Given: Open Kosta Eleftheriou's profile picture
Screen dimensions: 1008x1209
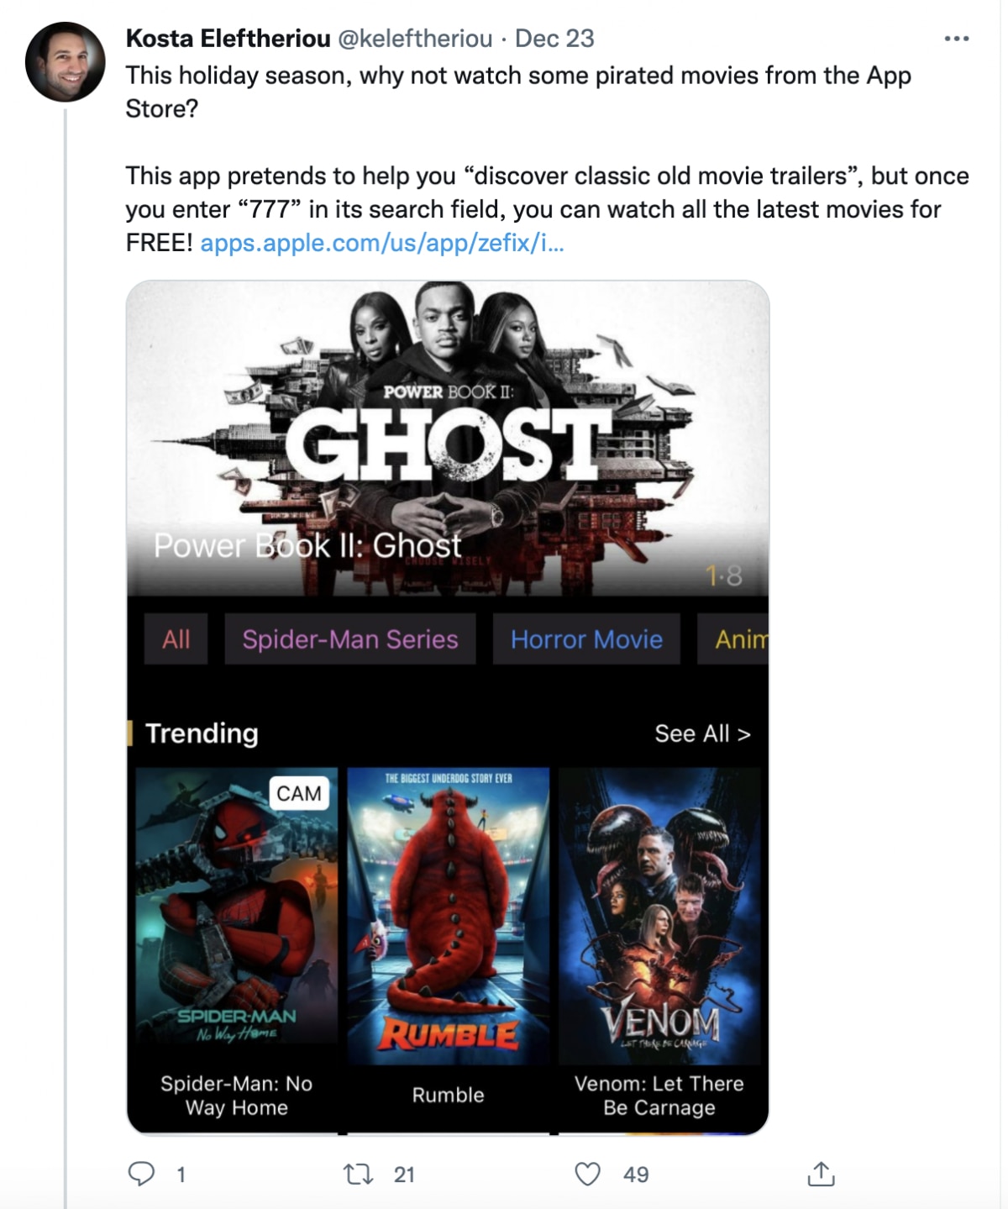Looking at the screenshot, I should pos(65,62).
